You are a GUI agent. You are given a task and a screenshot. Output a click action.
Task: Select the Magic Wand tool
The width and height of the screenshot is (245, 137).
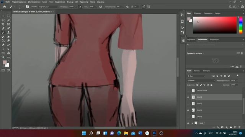8,20
